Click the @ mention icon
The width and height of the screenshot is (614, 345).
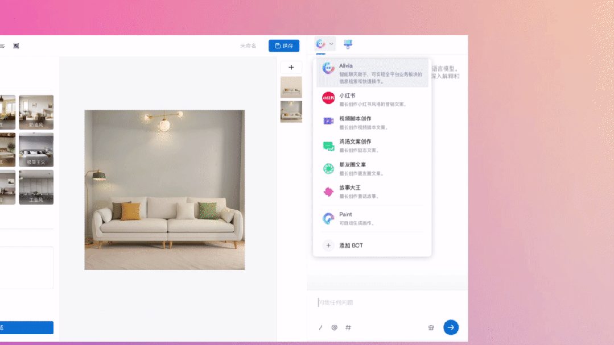click(334, 327)
